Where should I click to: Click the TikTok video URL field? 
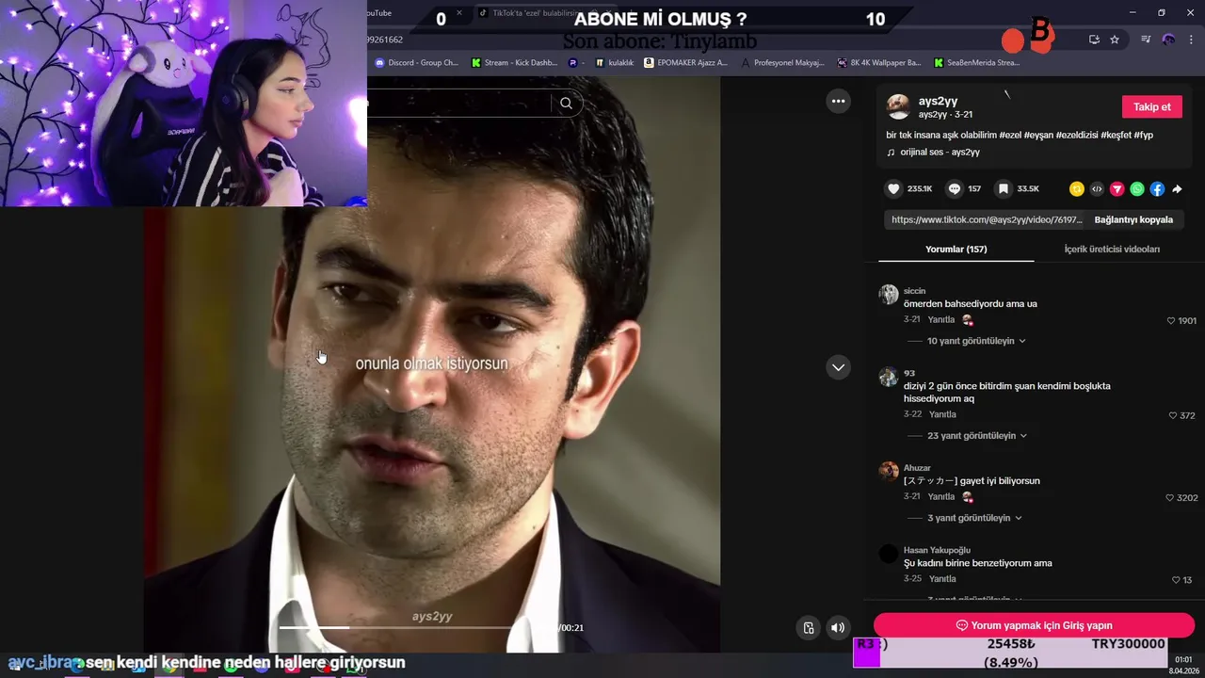pos(987,219)
